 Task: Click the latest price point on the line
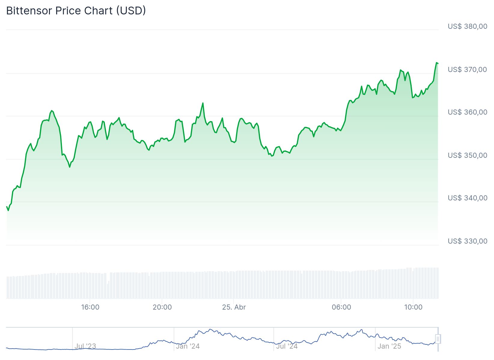(438, 63)
